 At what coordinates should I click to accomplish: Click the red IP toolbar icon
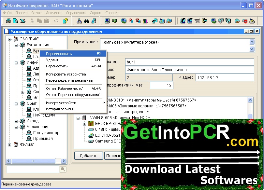131,21
